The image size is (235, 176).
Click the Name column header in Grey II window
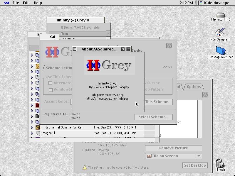(78, 33)
